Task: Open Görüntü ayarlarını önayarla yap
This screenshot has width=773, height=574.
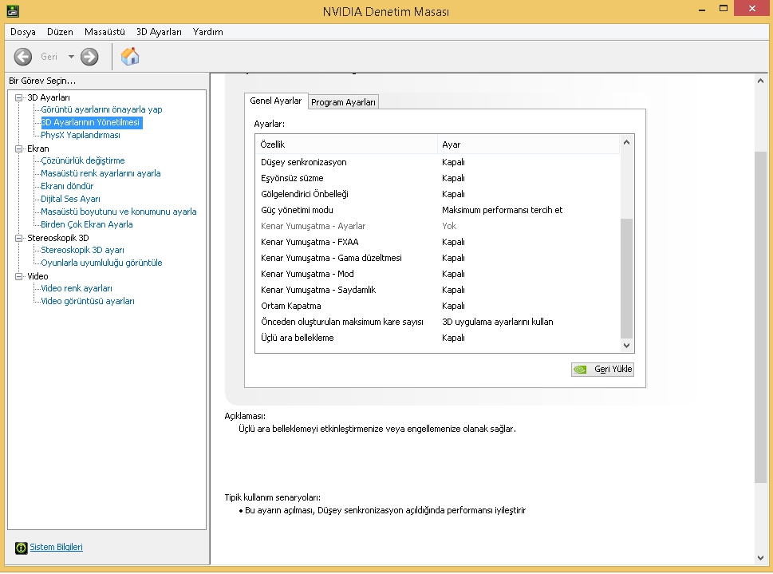Action: [x=101, y=109]
